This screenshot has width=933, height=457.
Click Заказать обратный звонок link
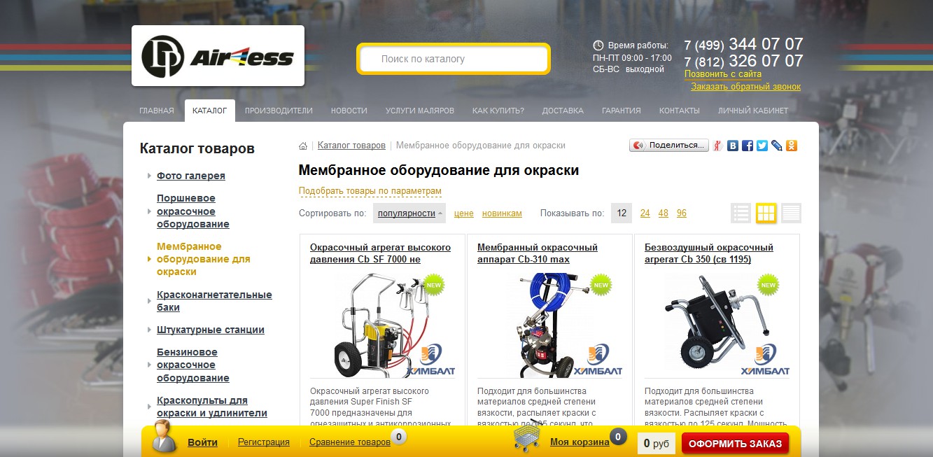click(x=745, y=87)
